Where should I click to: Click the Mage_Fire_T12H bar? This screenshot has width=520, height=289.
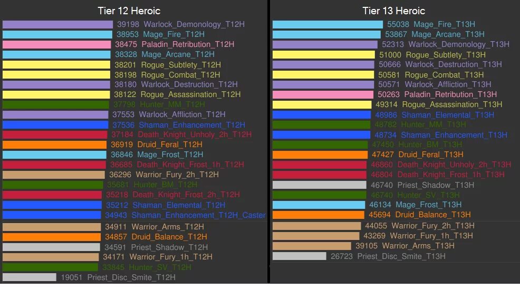57,34
